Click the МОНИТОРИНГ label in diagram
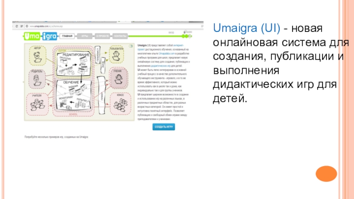The image size is (354, 199). pyautogui.click(x=66, y=98)
